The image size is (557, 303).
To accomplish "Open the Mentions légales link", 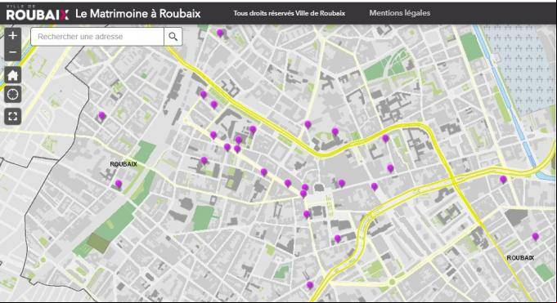I will coord(400,13).
